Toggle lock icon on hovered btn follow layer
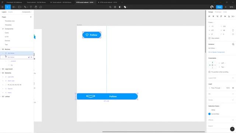This screenshot has height=133, width=236. click(29, 57)
